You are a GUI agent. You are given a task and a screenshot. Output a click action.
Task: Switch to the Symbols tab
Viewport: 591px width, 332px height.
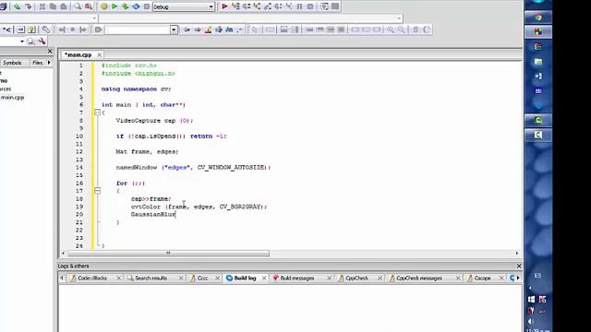click(12, 63)
